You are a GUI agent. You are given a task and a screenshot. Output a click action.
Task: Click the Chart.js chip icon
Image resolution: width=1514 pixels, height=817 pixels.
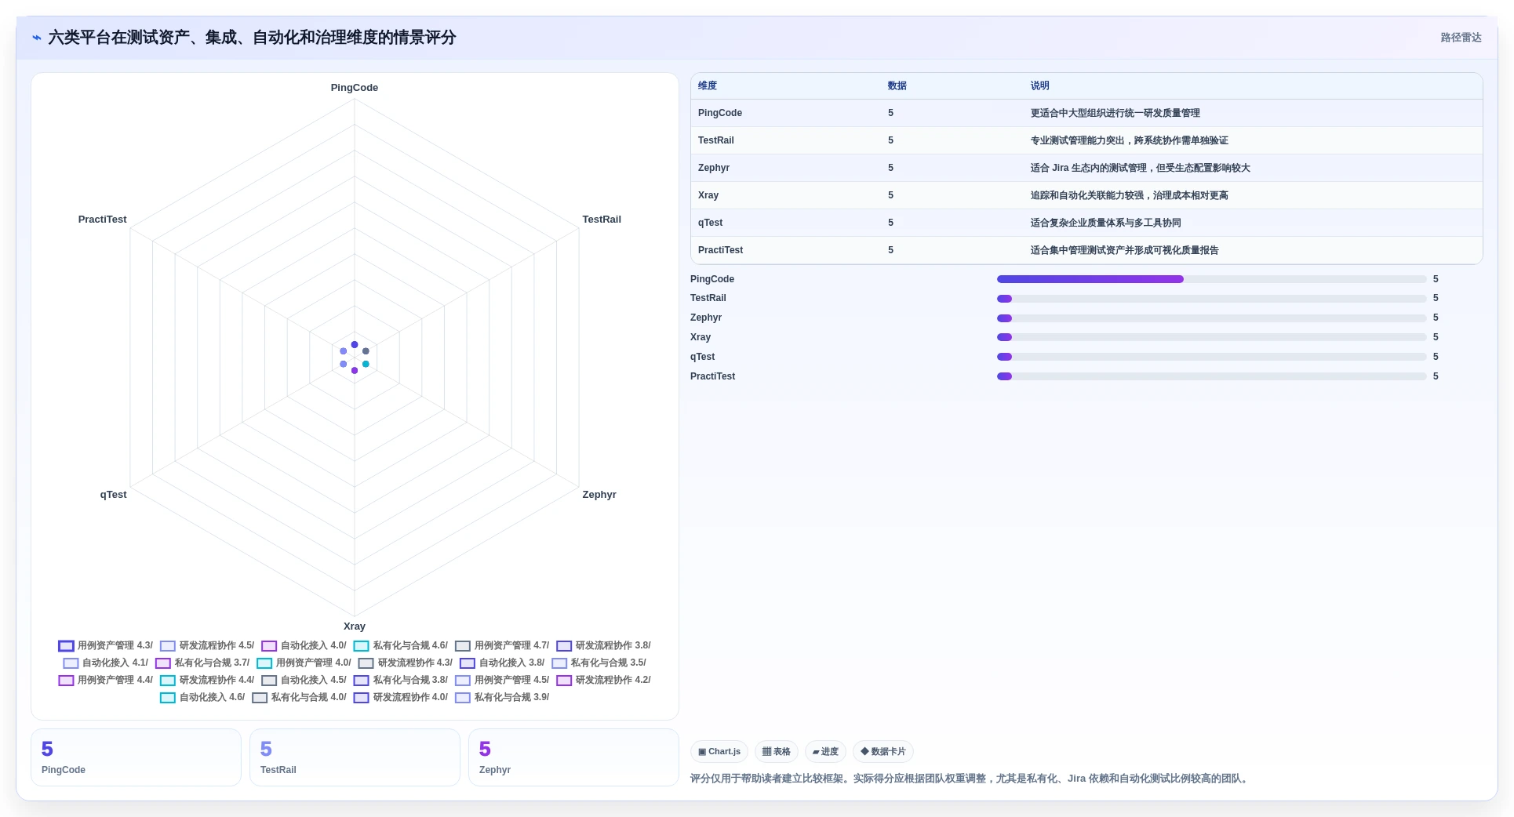click(x=702, y=752)
